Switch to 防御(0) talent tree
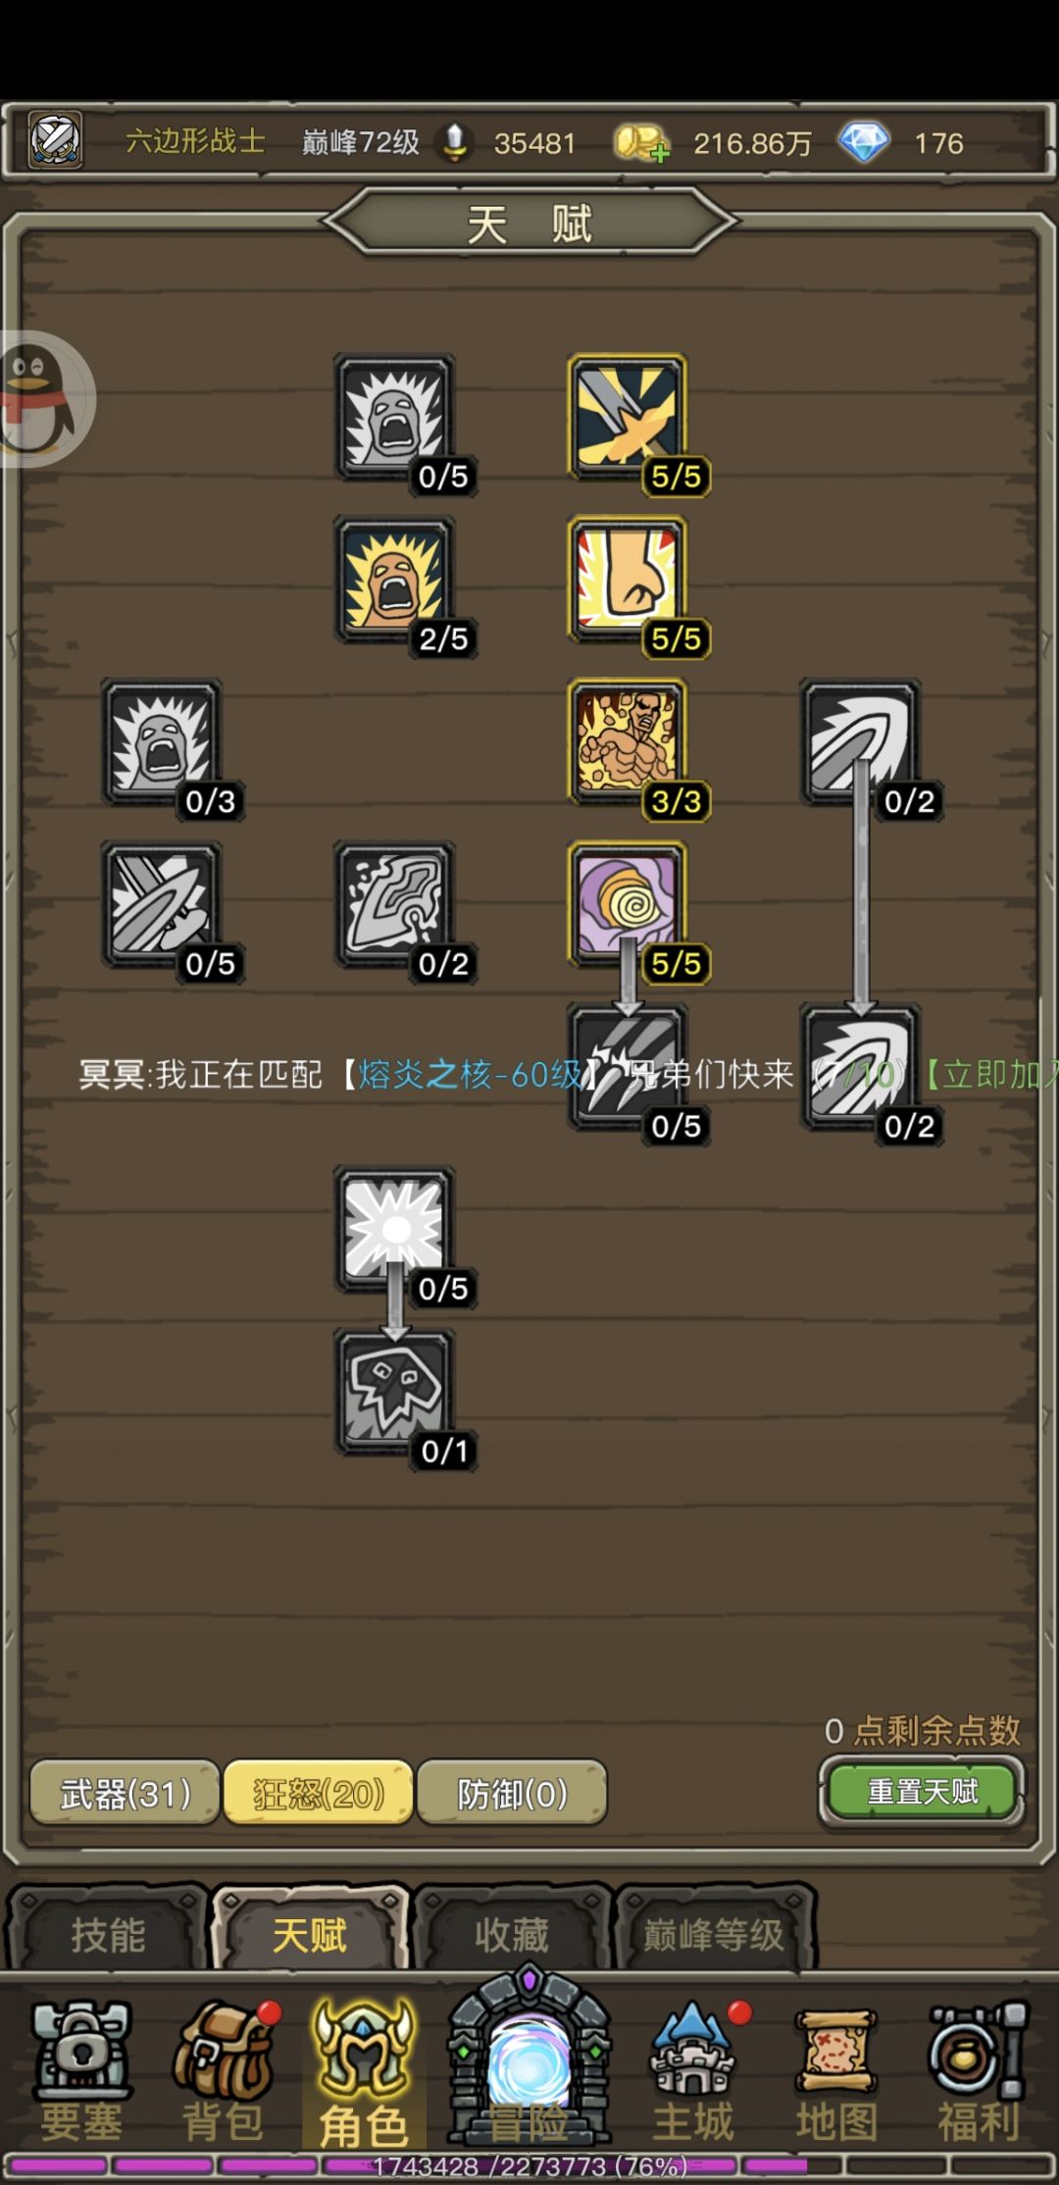Image resolution: width=1059 pixels, height=2185 pixels. click(512, 1793)
